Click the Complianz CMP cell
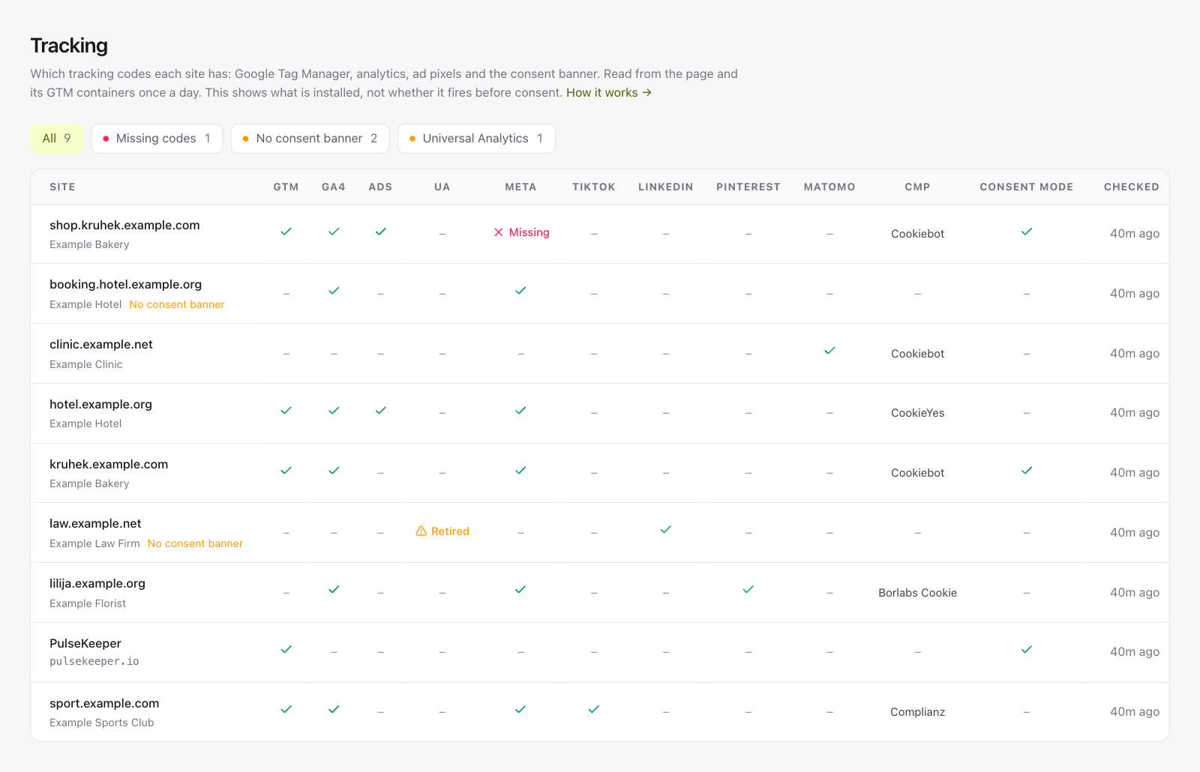 point(918,712)
